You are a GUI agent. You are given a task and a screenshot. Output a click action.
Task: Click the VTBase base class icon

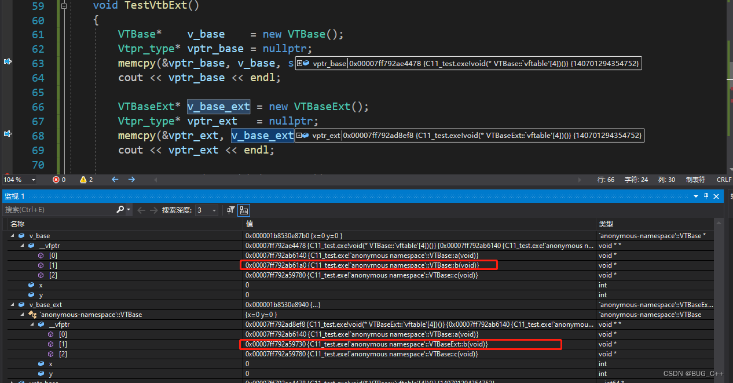32,315
